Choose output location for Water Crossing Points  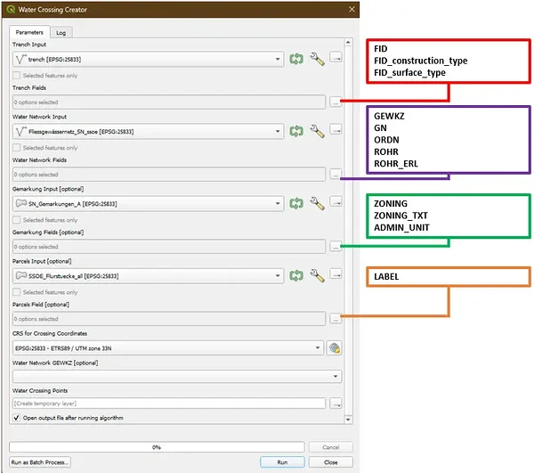pyautogui.click(x=336, y=404)
